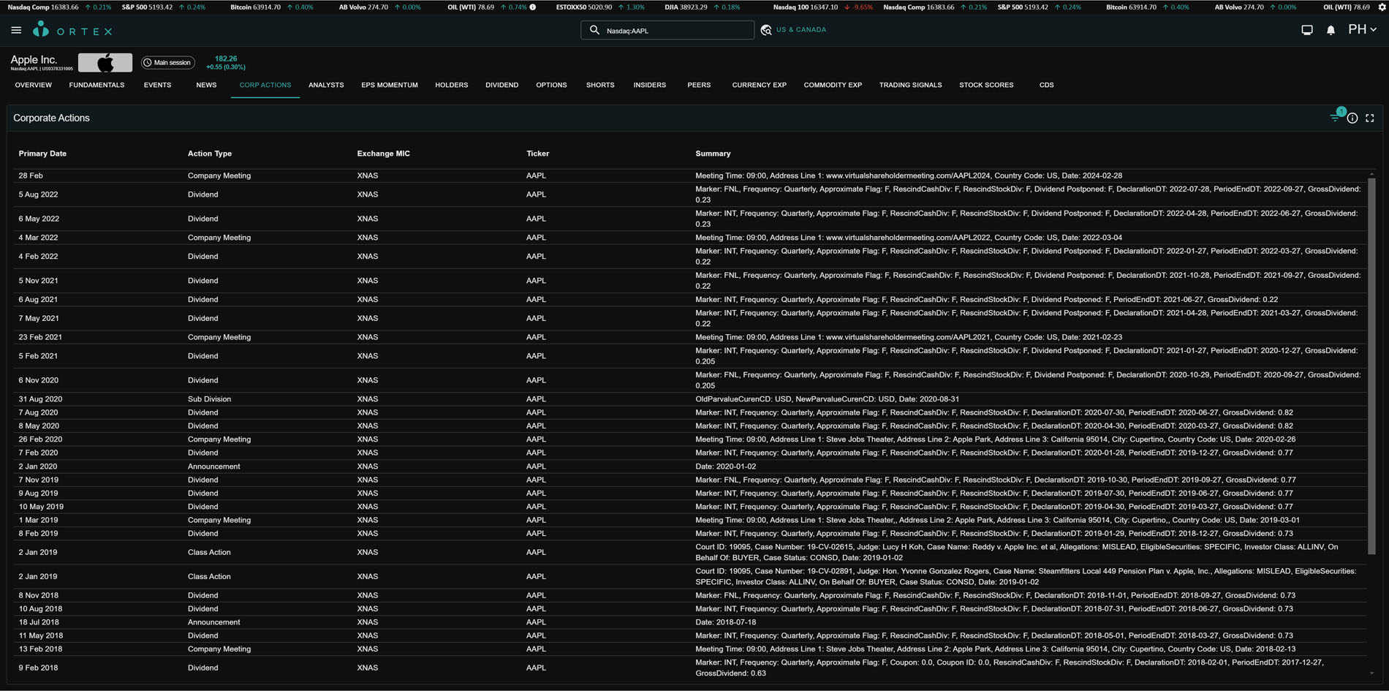Image resolution: width=1389 pixels, height=691 pixels.
Task: Open the notifications bell
Action: [1331, 31]
